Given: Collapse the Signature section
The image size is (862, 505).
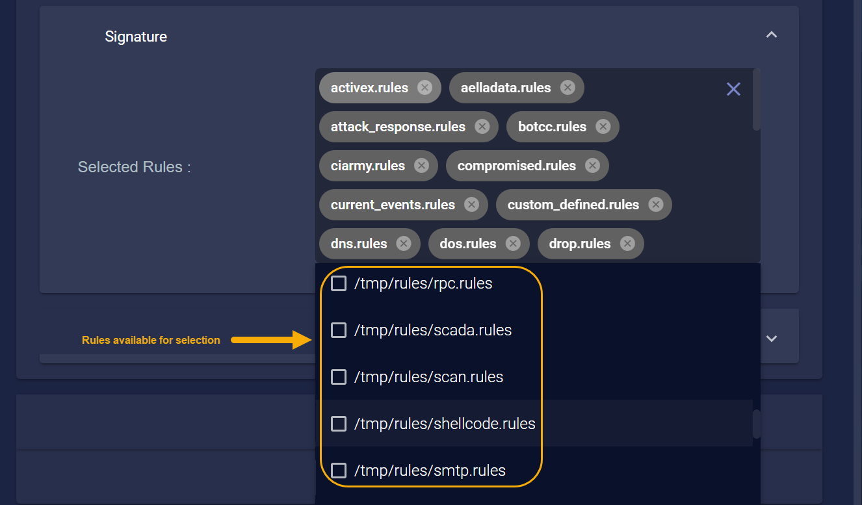Looking at the screenshot, I should [x=772, y=35].
